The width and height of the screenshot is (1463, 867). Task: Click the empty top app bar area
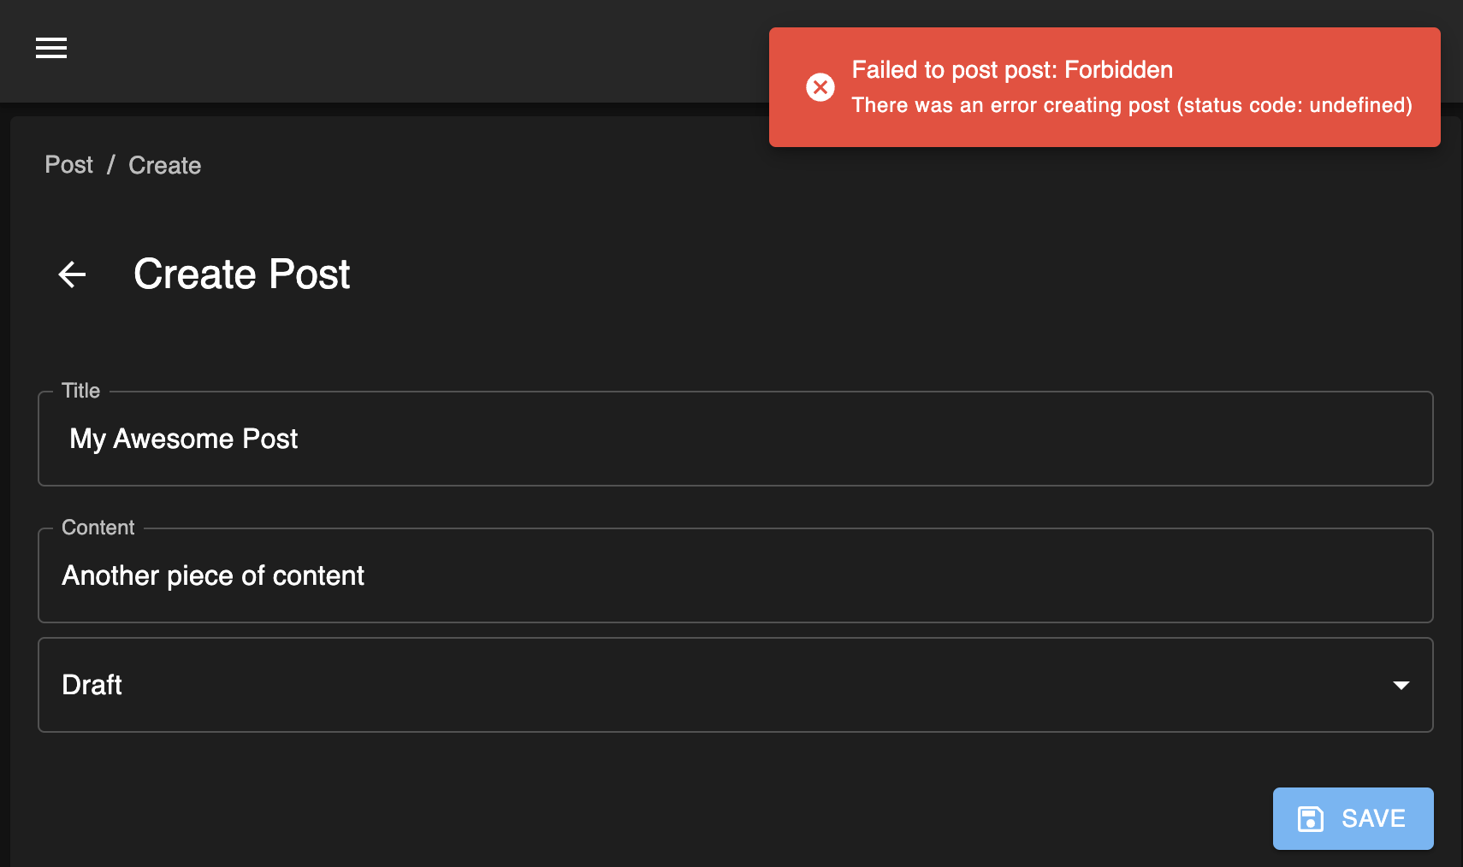(x=411, y=49)
